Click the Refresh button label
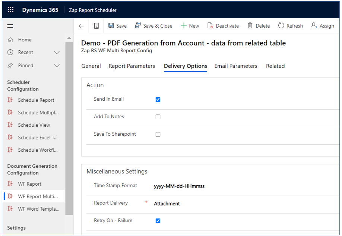 click(x=295, y=26)
